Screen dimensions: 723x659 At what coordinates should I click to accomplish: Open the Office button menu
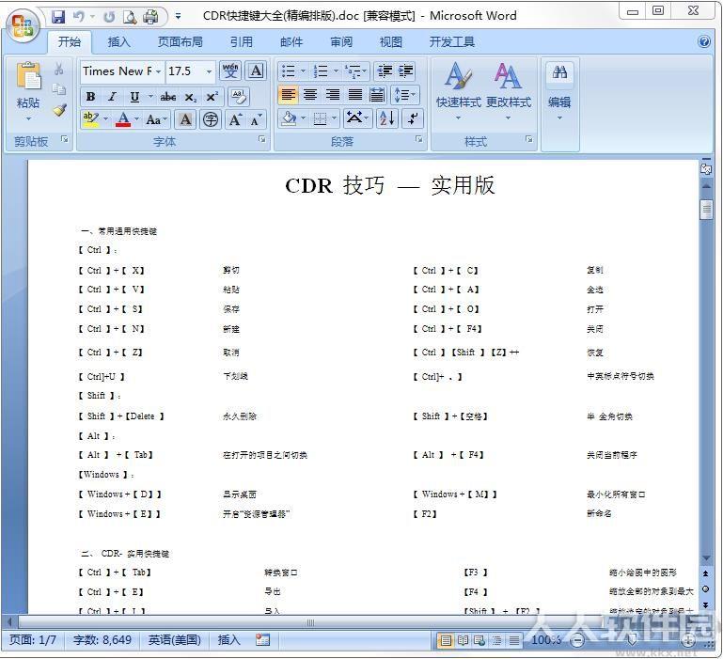point(23,25)
